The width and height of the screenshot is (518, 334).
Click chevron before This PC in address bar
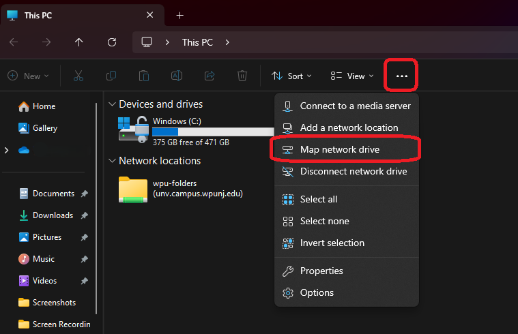click(167, 42)
